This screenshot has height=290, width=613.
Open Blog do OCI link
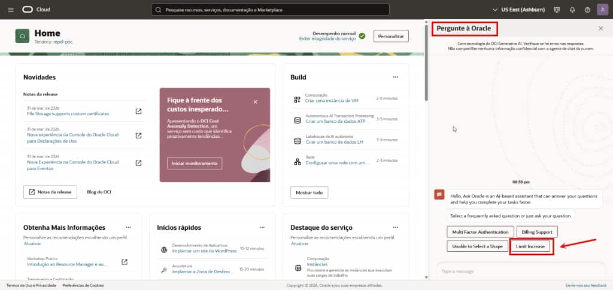pyautogui.click(x=99, y=192)
